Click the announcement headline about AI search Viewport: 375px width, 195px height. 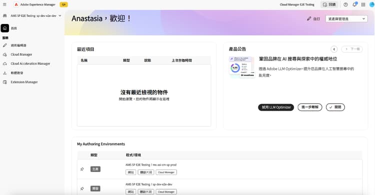(x=298, y=59)
